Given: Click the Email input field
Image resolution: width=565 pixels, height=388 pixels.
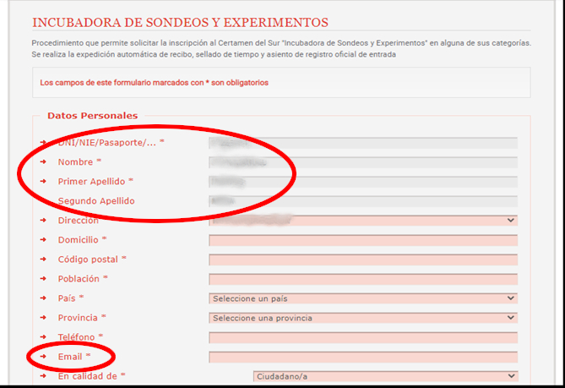Looking at the screenshot, I should (x=362, y=357).
